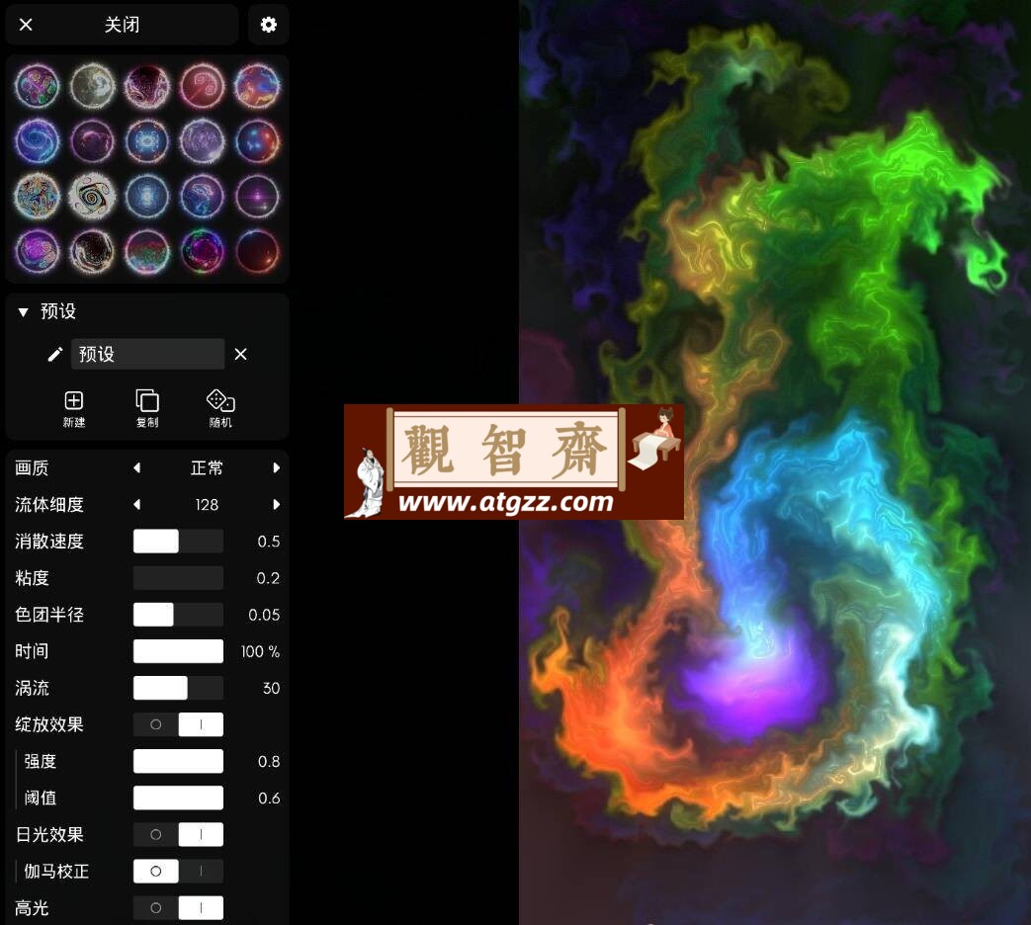Select the dark speckled preset in row four
This screenshot has height=925, width=1031.
coord(93,251)
